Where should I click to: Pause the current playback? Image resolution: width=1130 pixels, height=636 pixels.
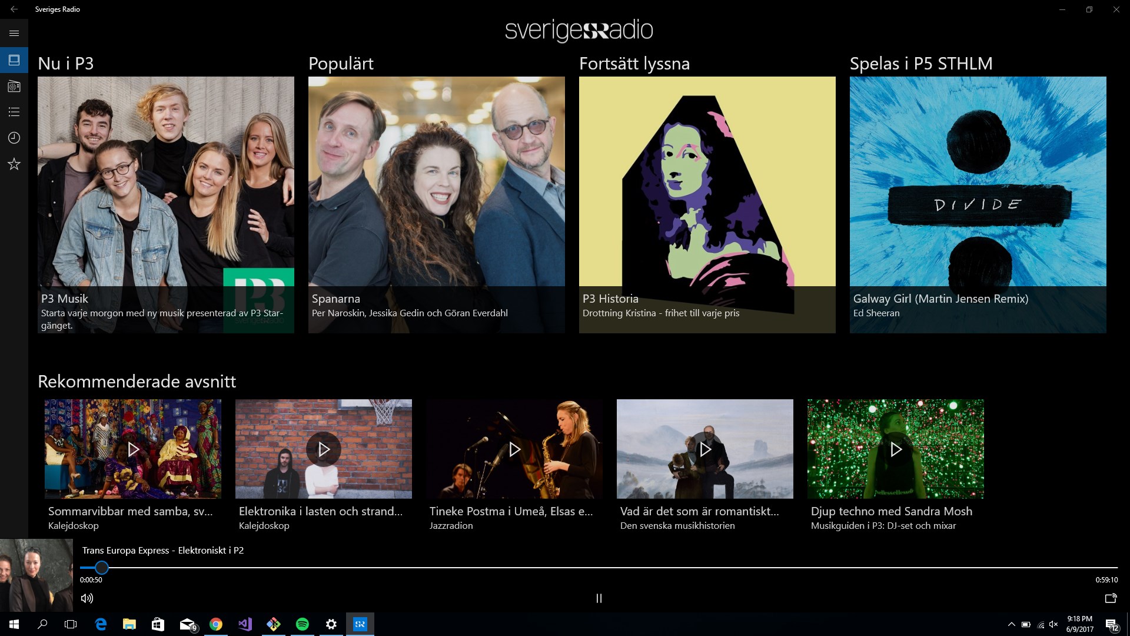coord(599,598)
